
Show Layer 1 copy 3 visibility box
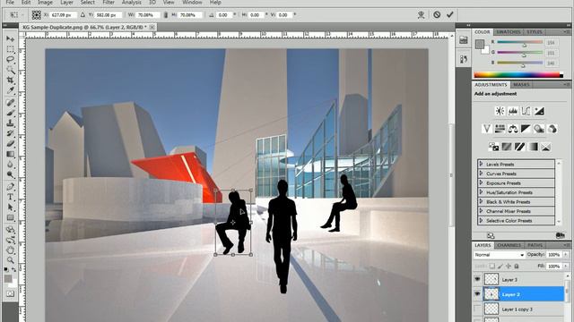[x=477, y=309]
